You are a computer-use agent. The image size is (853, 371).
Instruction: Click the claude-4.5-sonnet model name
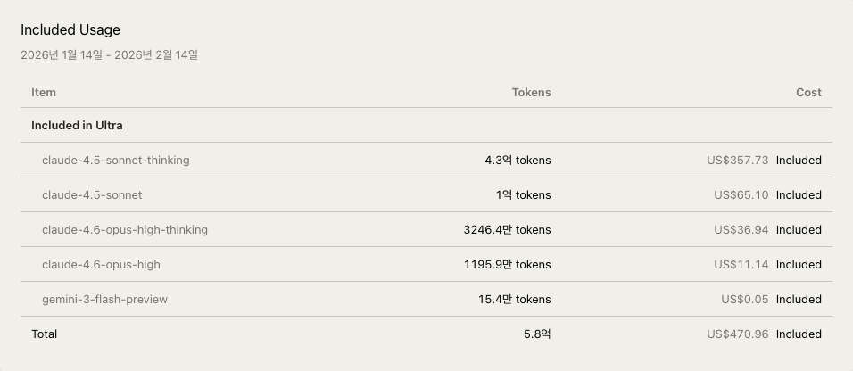92,195
